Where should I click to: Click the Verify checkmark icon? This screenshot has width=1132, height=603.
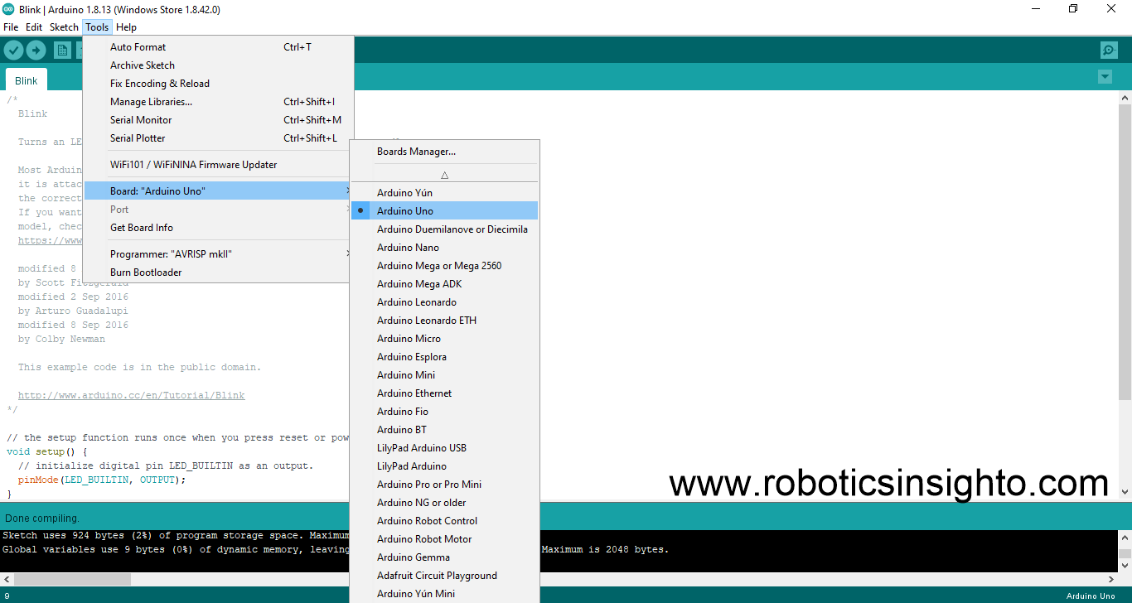13,50
